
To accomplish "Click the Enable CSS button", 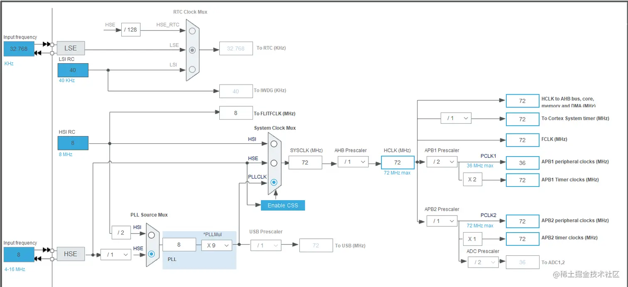I will [282, 205].
